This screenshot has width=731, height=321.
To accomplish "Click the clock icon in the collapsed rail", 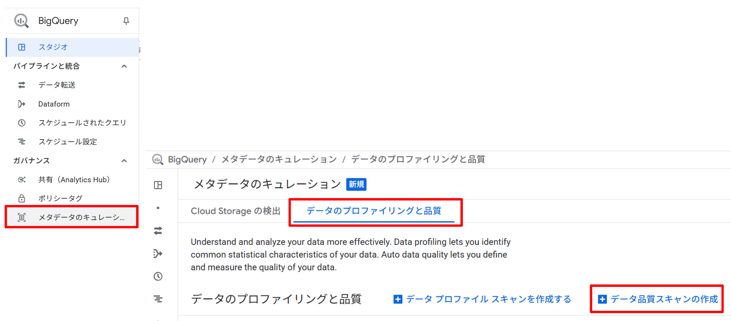I will tap(158, 276).
